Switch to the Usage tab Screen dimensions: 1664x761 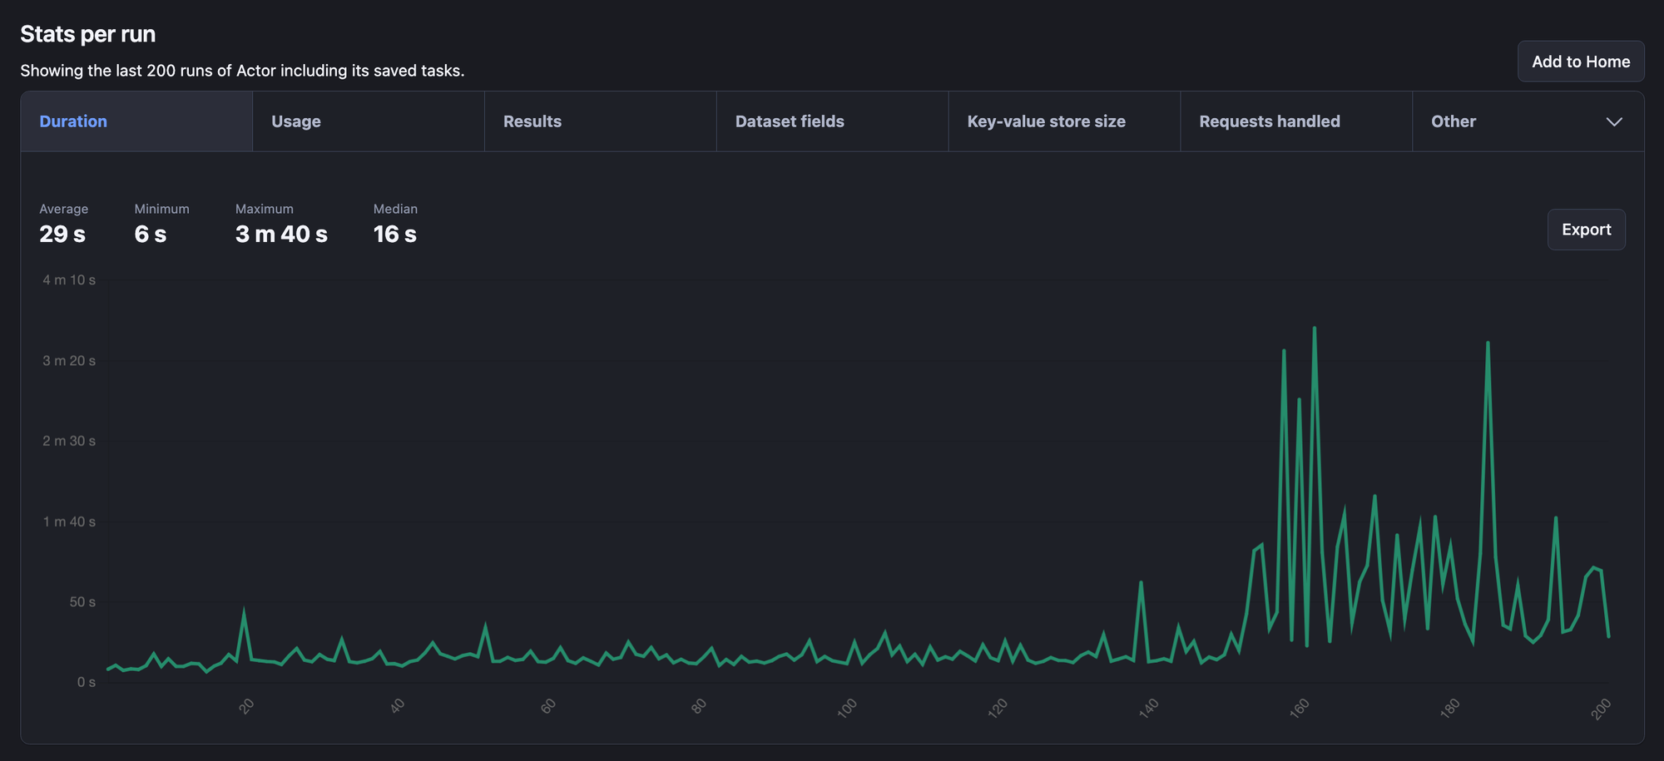pos(295,121)
